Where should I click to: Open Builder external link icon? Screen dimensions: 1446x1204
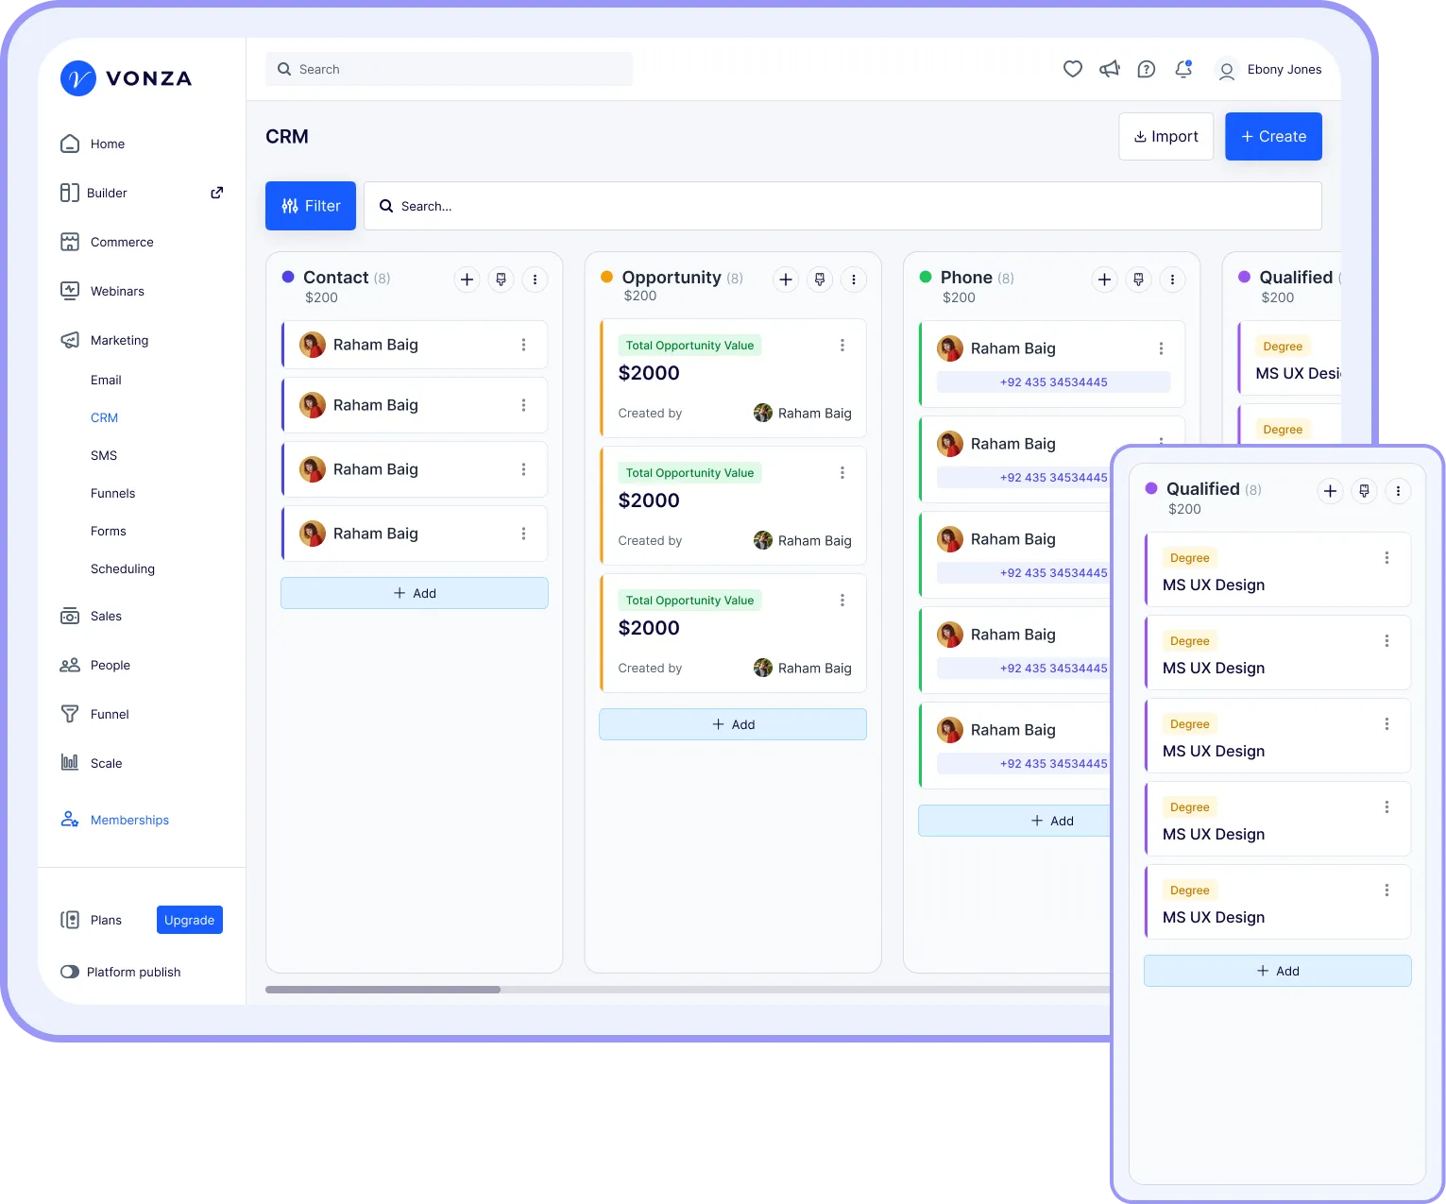click(216, 193)
